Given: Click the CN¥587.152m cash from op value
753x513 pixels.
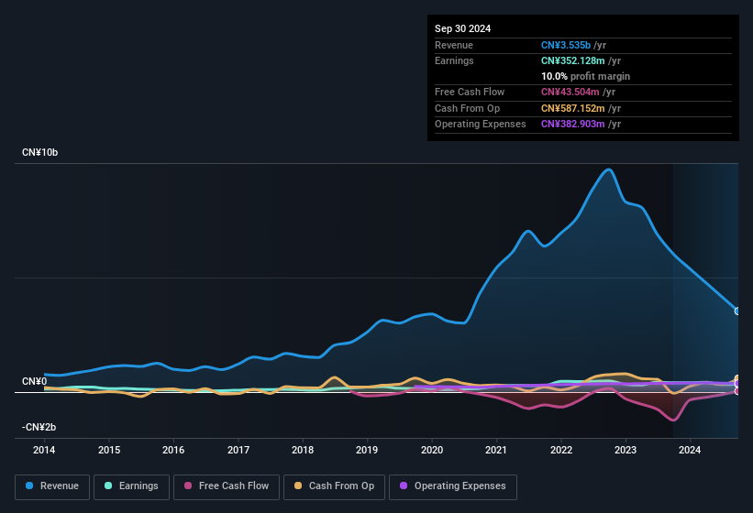Looking at the screenshot, I should [573, 108].
